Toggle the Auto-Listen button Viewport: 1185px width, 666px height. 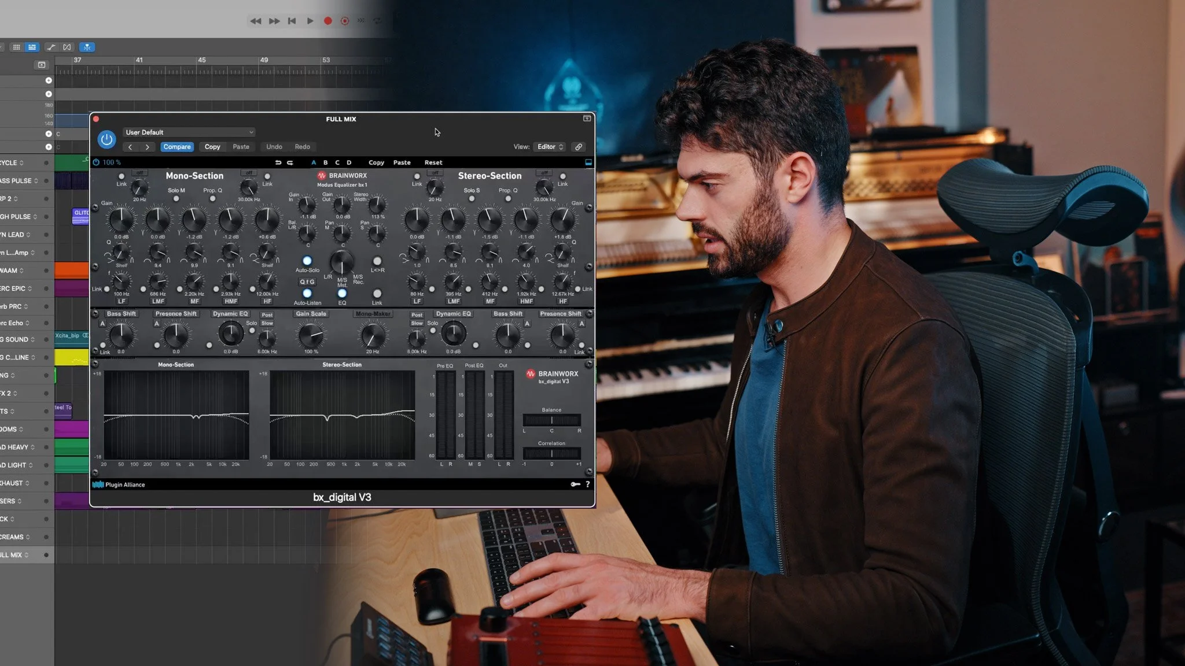(x=307, y=294)
